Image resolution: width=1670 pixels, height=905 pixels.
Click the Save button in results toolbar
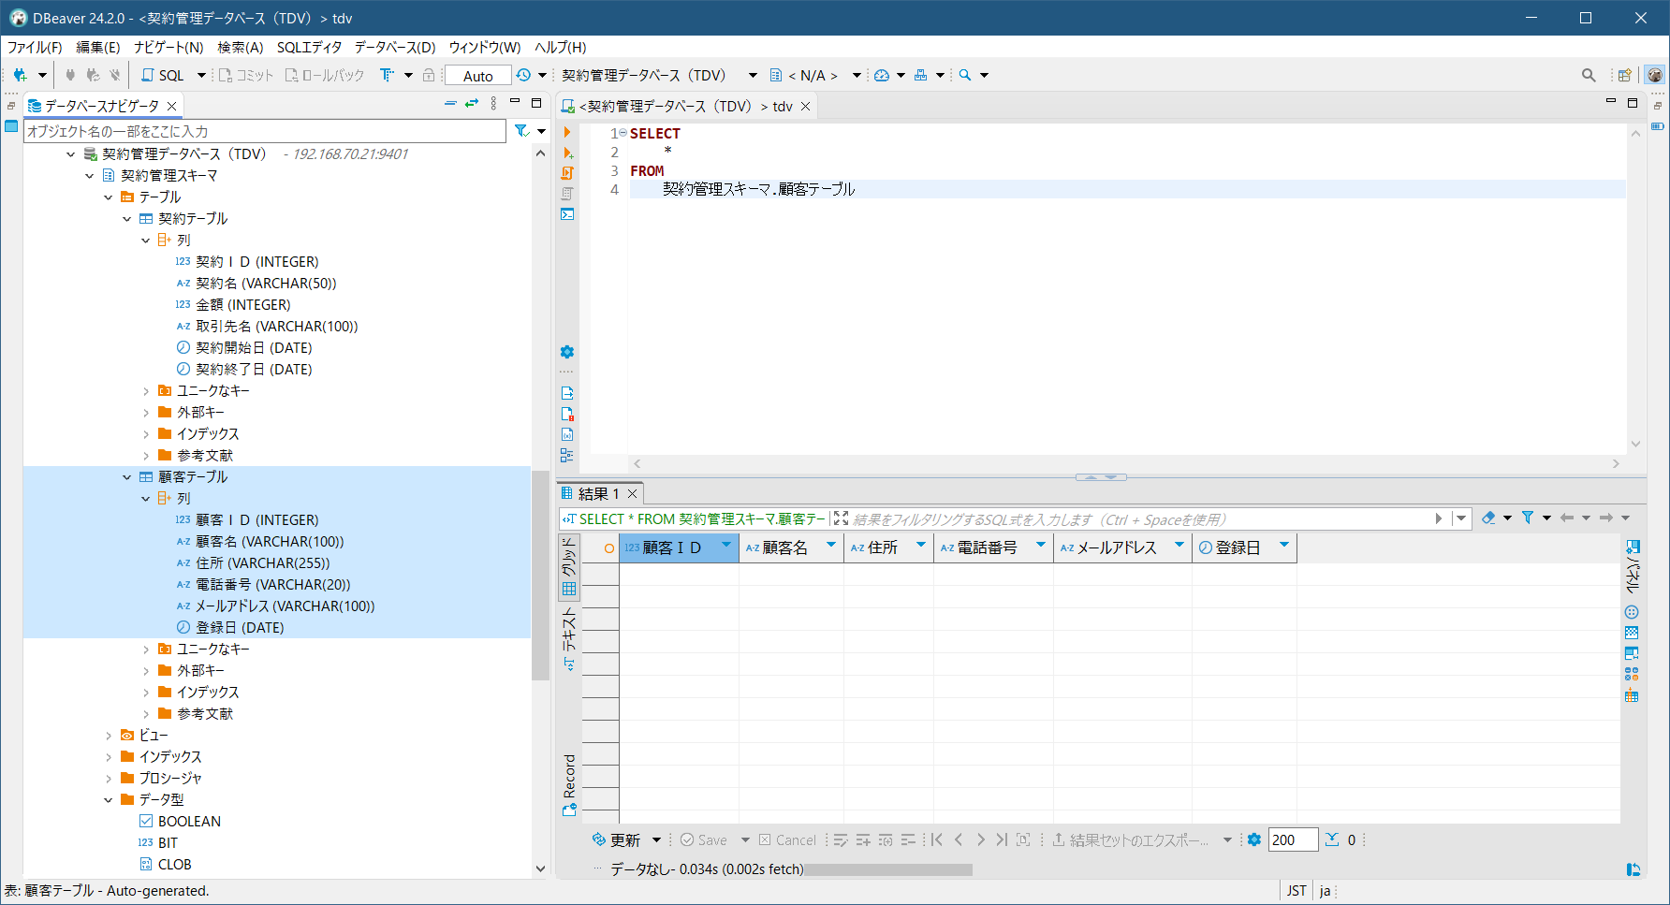[x=703, y=839]
